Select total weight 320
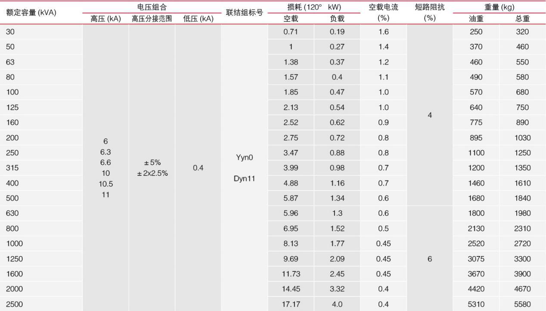This screenshot has width=546, height=311. pyautogui.click(x=522, y=32)
